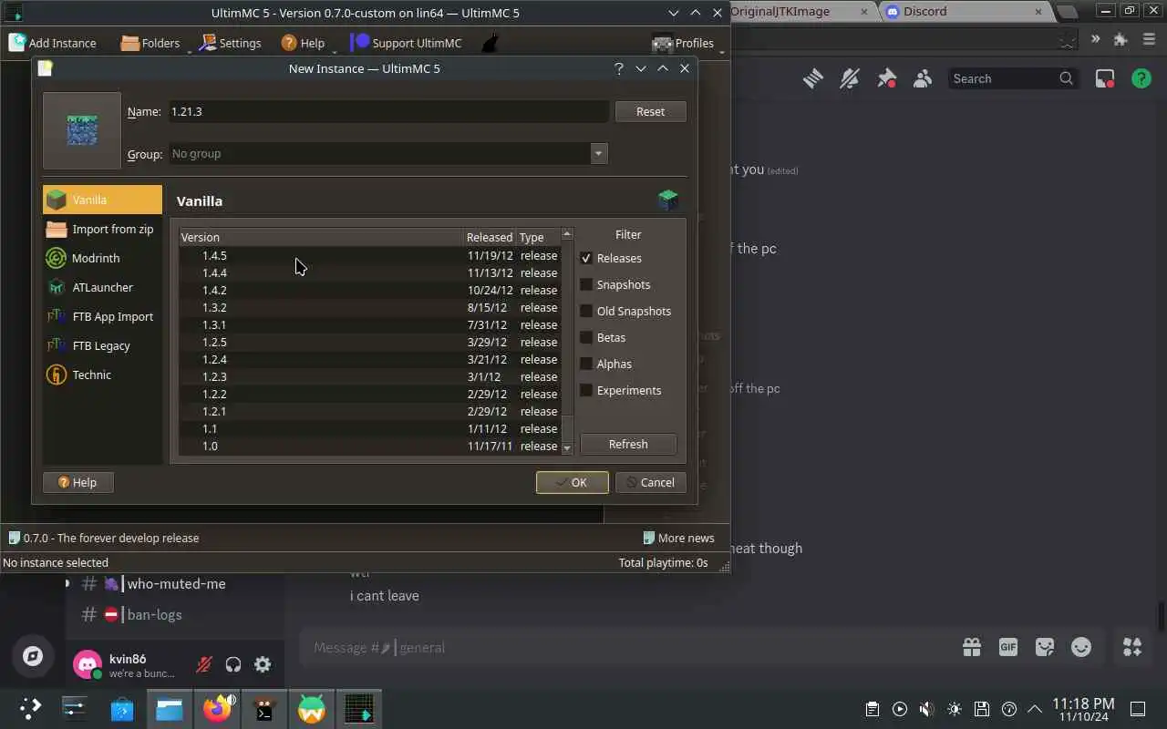The image size is (1167, 729).
Task: Select version 1.2.3 row
Action: tap(369, 376)
